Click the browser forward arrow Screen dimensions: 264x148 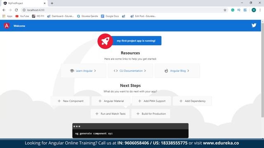[x=10, y=10]
